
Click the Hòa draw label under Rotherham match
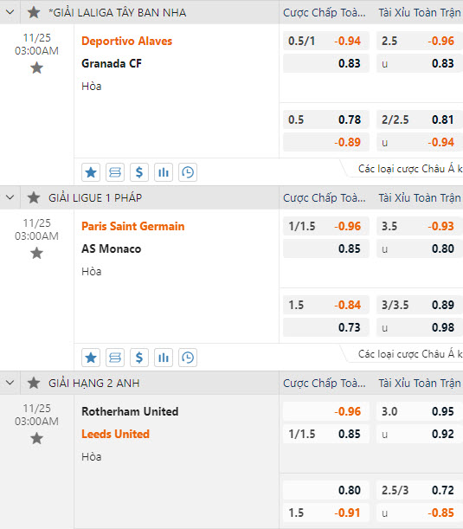tap(92, 457)
